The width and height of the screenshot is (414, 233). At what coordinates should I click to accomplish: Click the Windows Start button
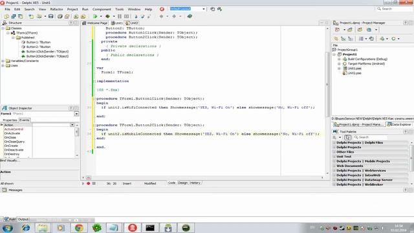pos(8,228)
